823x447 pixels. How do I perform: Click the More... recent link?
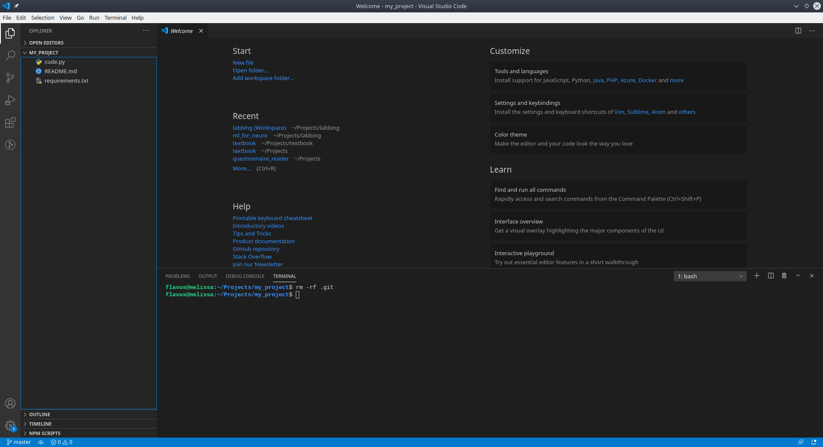click(242, 168)
